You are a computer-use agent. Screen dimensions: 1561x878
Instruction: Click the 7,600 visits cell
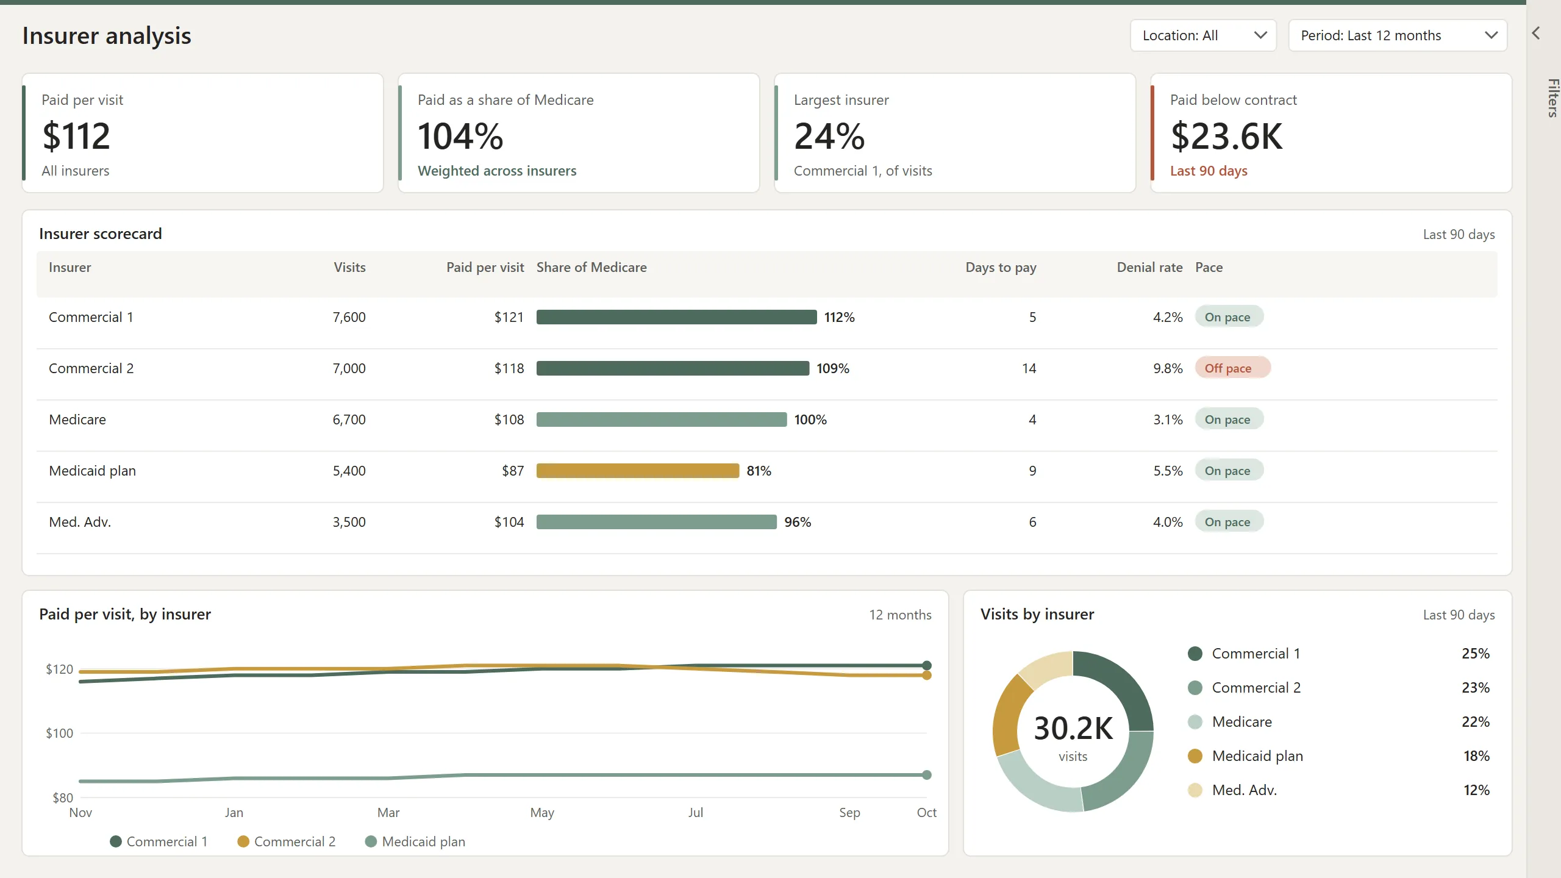tap(349, 317)
